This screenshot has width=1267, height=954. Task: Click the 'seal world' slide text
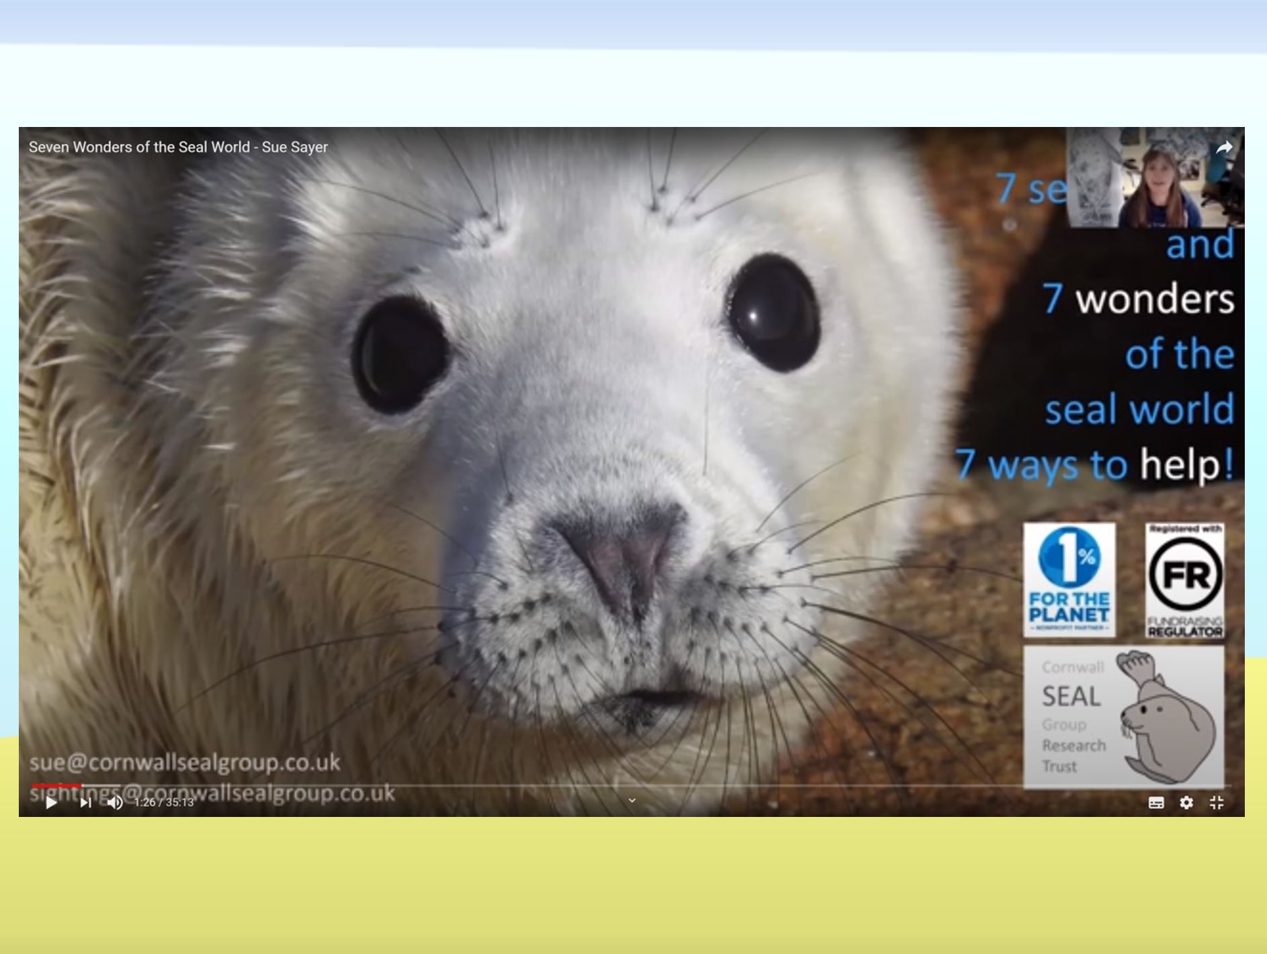(x=1139, y=408)
